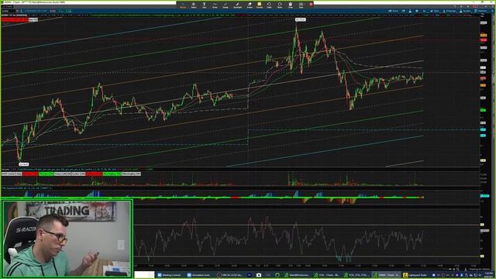This screenshot has width=496, height=279.
Task: Click the presenter webcam thumbnail
Action: pyautogui.click(x=67, y=239)
